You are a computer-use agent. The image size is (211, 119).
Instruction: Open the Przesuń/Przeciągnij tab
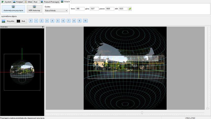pos(50,2)
